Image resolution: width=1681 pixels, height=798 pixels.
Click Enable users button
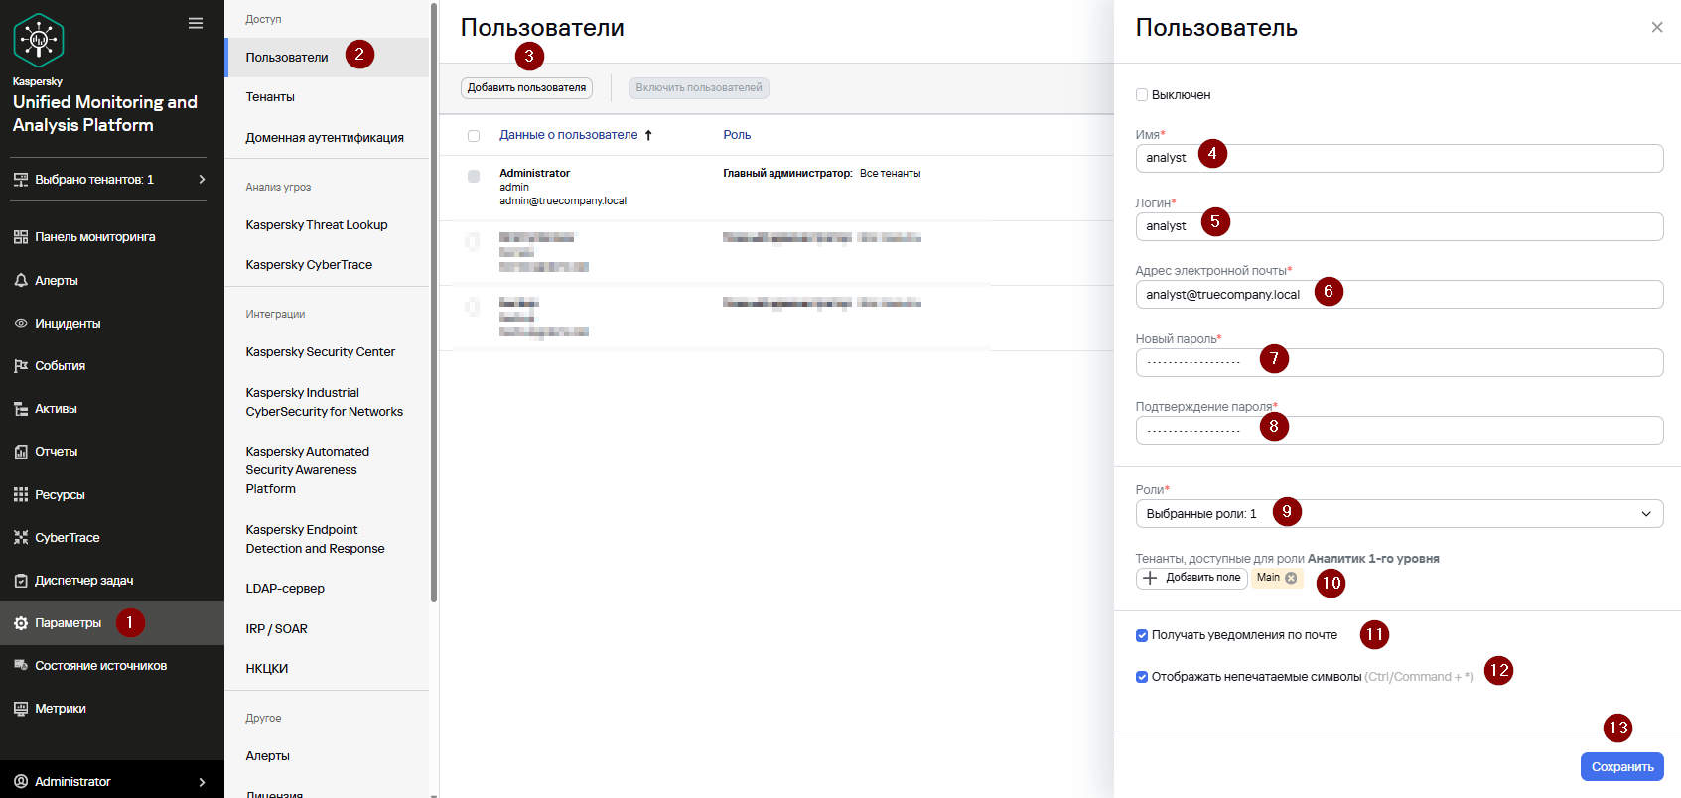click(x=699, y=88)
